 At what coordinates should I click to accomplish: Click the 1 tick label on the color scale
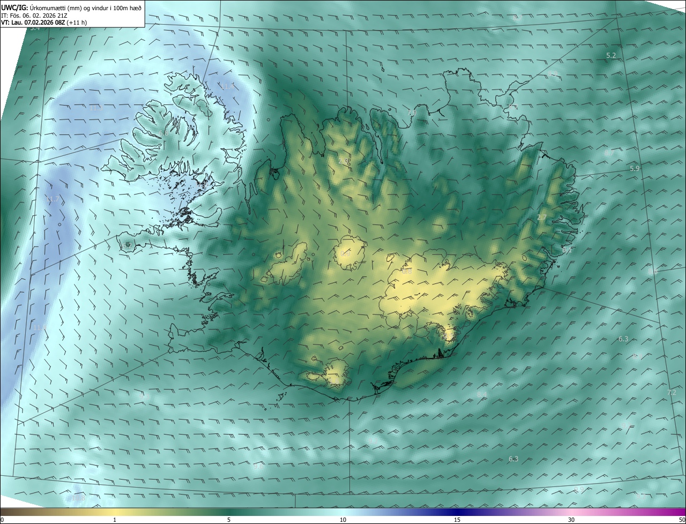[x=115, y=520]
